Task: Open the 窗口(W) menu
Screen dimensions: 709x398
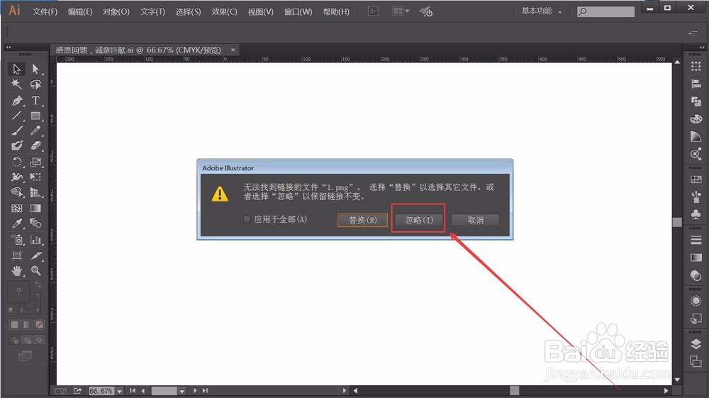Action: point(298,11)
